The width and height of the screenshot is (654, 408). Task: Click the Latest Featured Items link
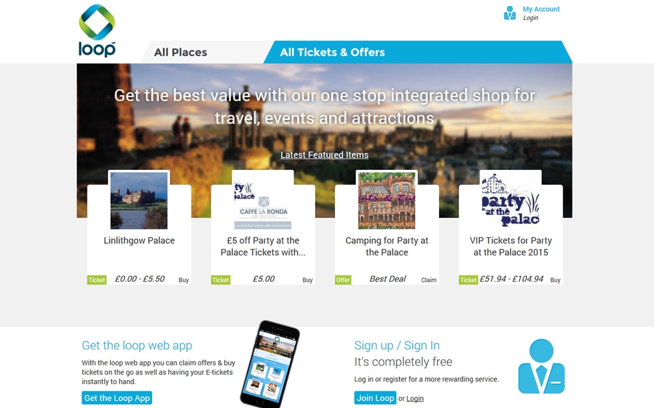point(324,155)
